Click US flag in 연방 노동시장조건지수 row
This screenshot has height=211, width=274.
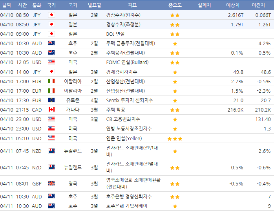point(51,128)
